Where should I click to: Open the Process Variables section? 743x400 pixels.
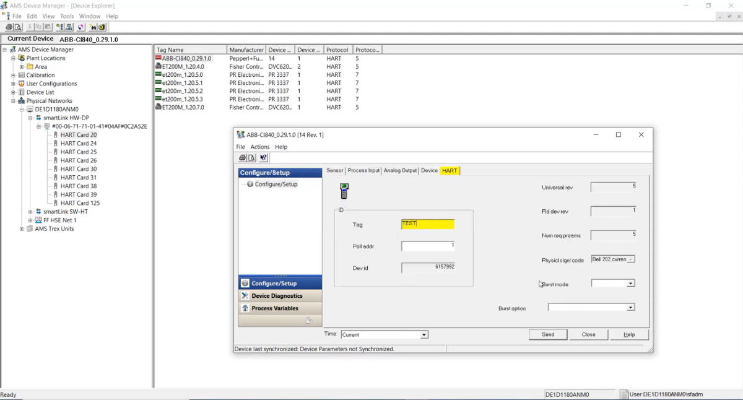click(x=280, y=308)
